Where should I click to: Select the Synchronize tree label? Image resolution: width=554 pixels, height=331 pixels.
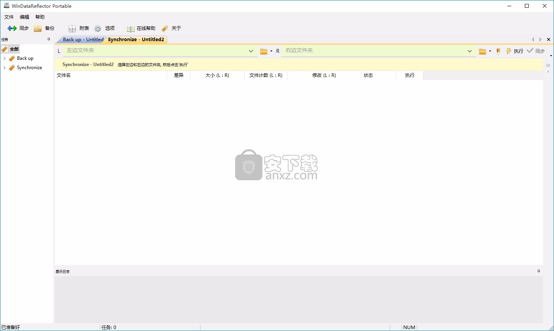click(30, 68)
